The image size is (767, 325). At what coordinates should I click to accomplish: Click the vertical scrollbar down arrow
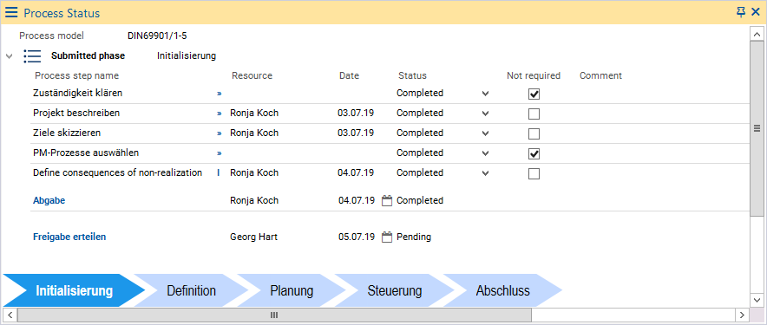click(x=757, y=300)
